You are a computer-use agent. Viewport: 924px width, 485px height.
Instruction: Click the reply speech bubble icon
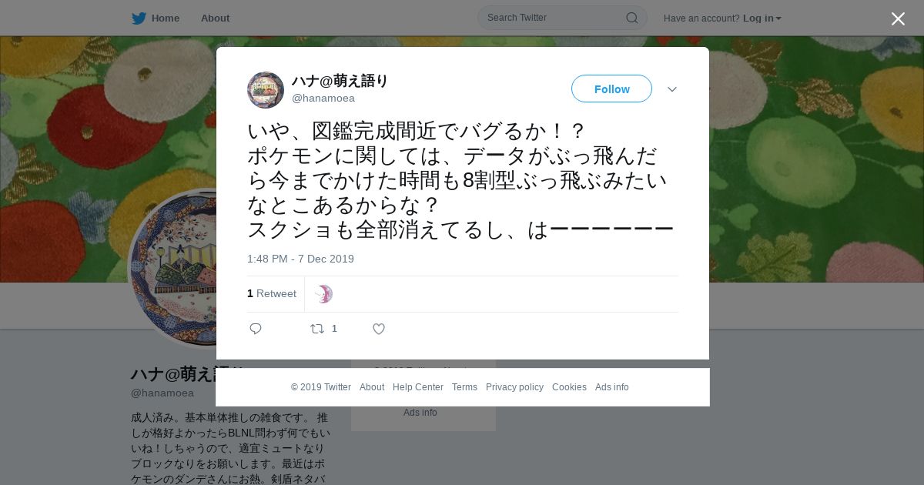[256, 329]
